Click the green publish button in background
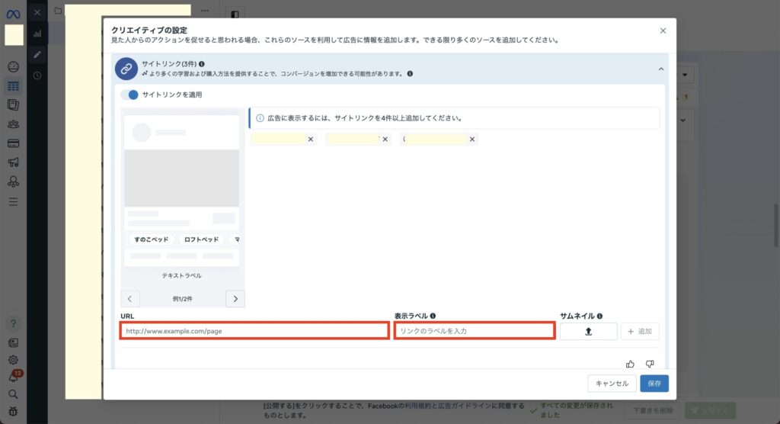The height and width of the screenshot is (424, 780). pyautogui.click(x=711, y=410)
